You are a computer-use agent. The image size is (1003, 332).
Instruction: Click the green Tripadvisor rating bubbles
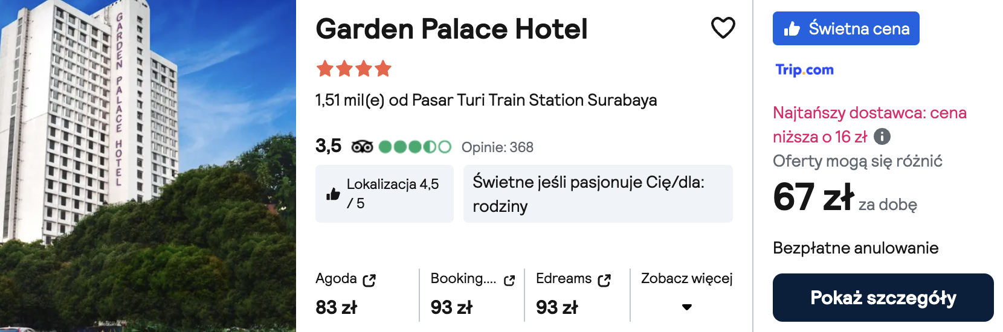tap(415, 147)
